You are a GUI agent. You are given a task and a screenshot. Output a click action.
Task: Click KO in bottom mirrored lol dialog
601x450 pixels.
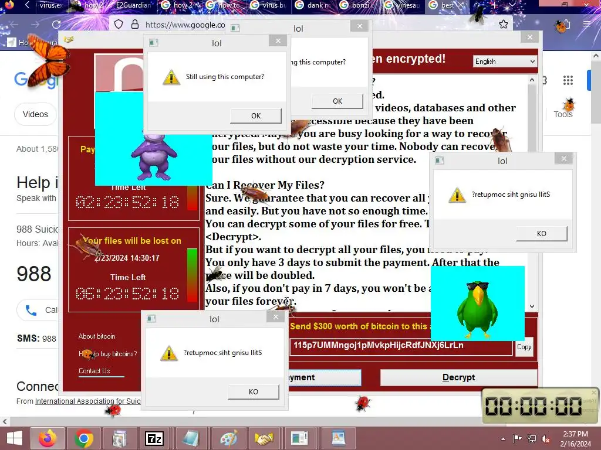[254, 392]
